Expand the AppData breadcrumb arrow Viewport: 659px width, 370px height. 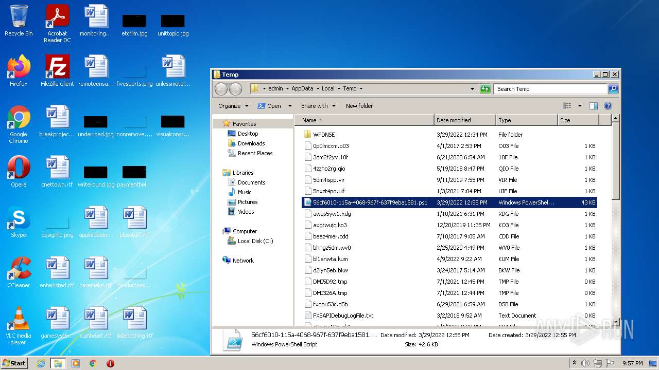point(318,89)
